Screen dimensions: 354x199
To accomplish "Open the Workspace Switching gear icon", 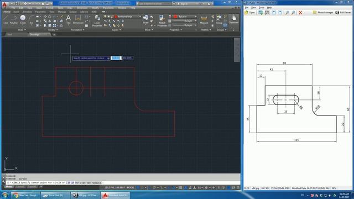I will (x=206, y=187).
